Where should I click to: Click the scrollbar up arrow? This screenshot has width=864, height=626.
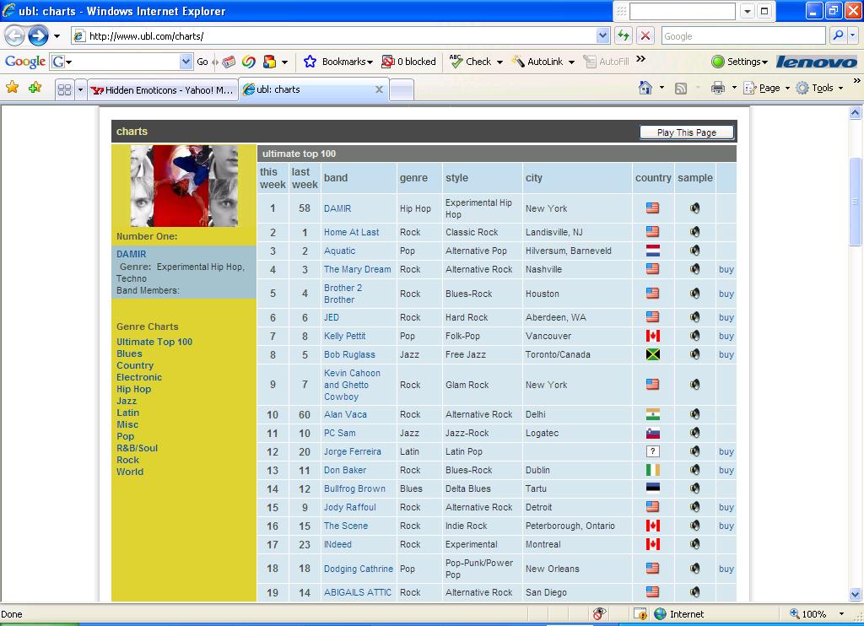[x=855, y=112]
